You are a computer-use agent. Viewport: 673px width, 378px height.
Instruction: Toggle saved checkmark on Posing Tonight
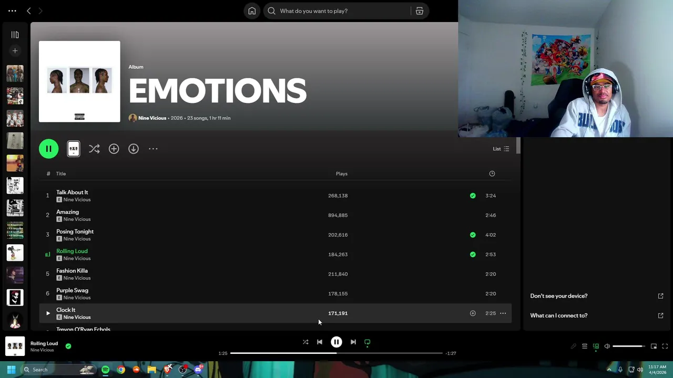[473, 235]
